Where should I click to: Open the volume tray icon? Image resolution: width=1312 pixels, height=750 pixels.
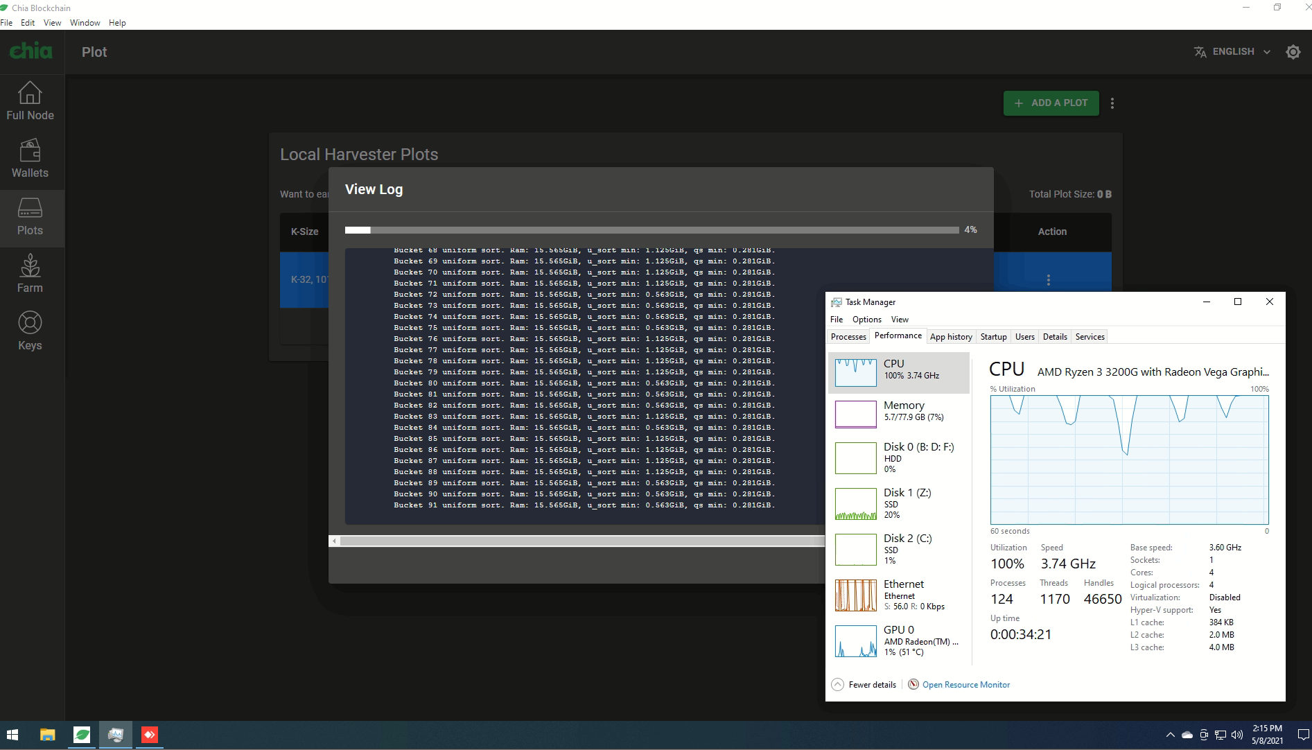tap(1237, 735)
